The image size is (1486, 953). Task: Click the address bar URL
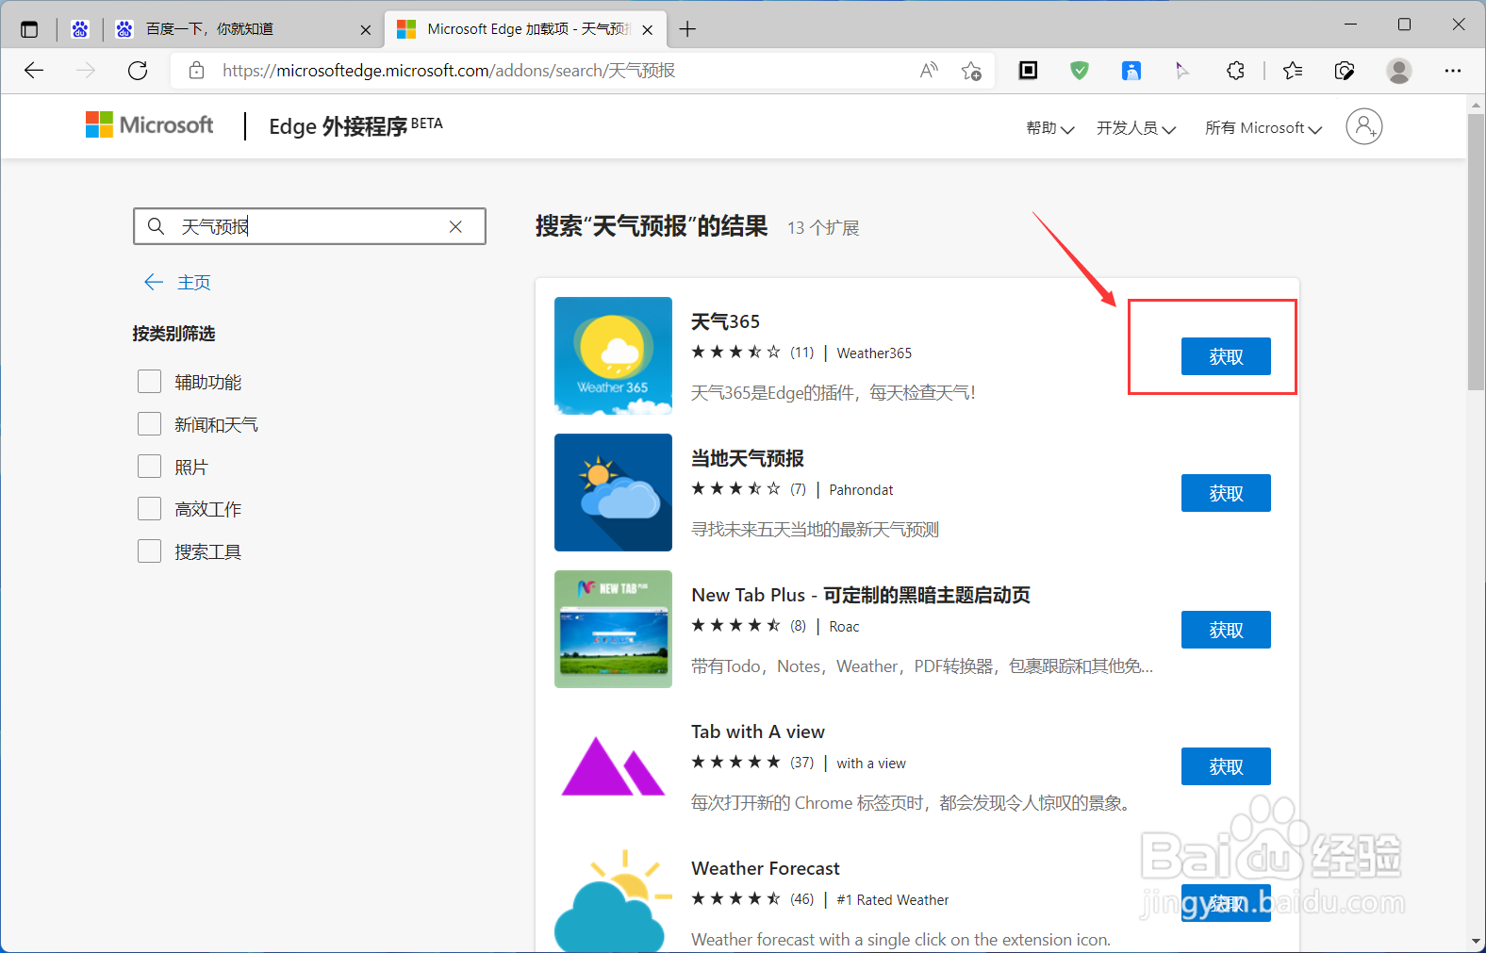coord(449,71)
